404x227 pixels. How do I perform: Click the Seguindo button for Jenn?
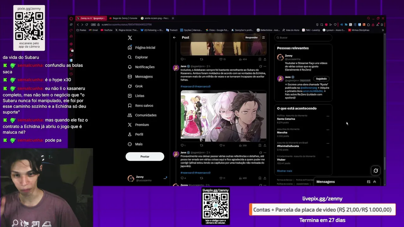coord(321,79)
